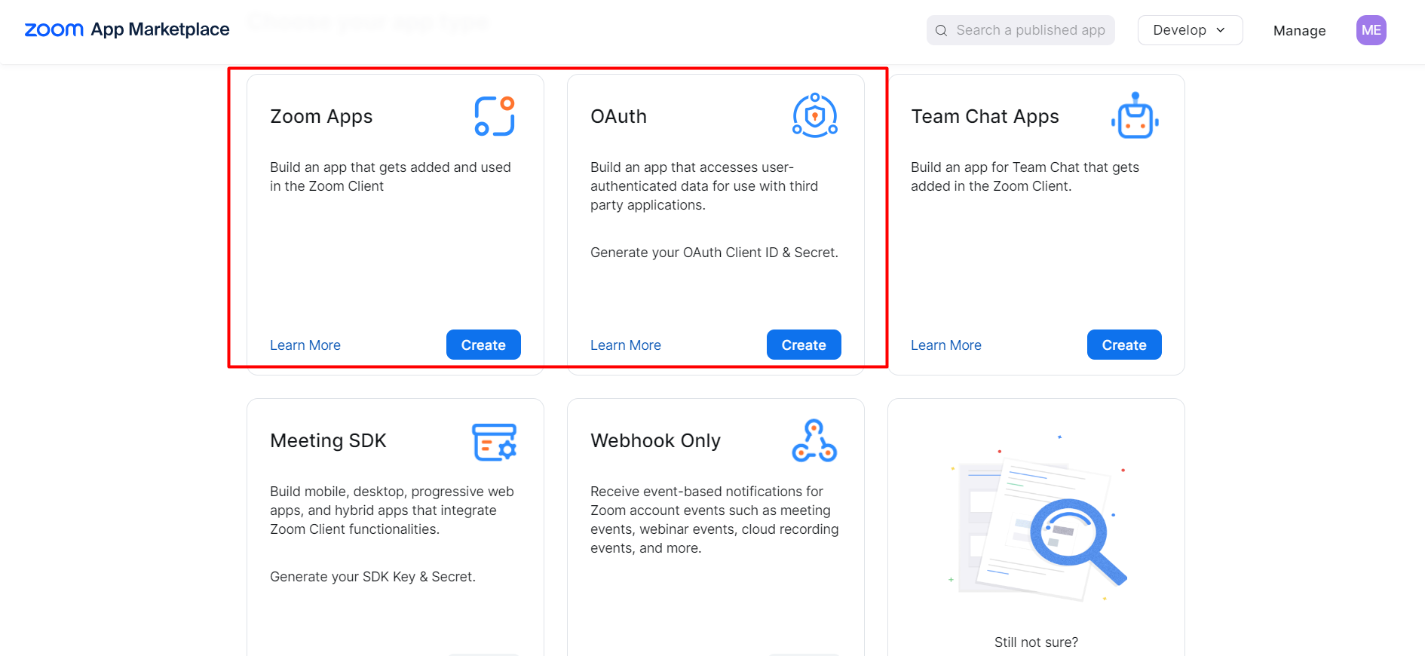Click the Zoom Apps card icon
This screenshot has height=656, width=1425.
pos(495,116)
